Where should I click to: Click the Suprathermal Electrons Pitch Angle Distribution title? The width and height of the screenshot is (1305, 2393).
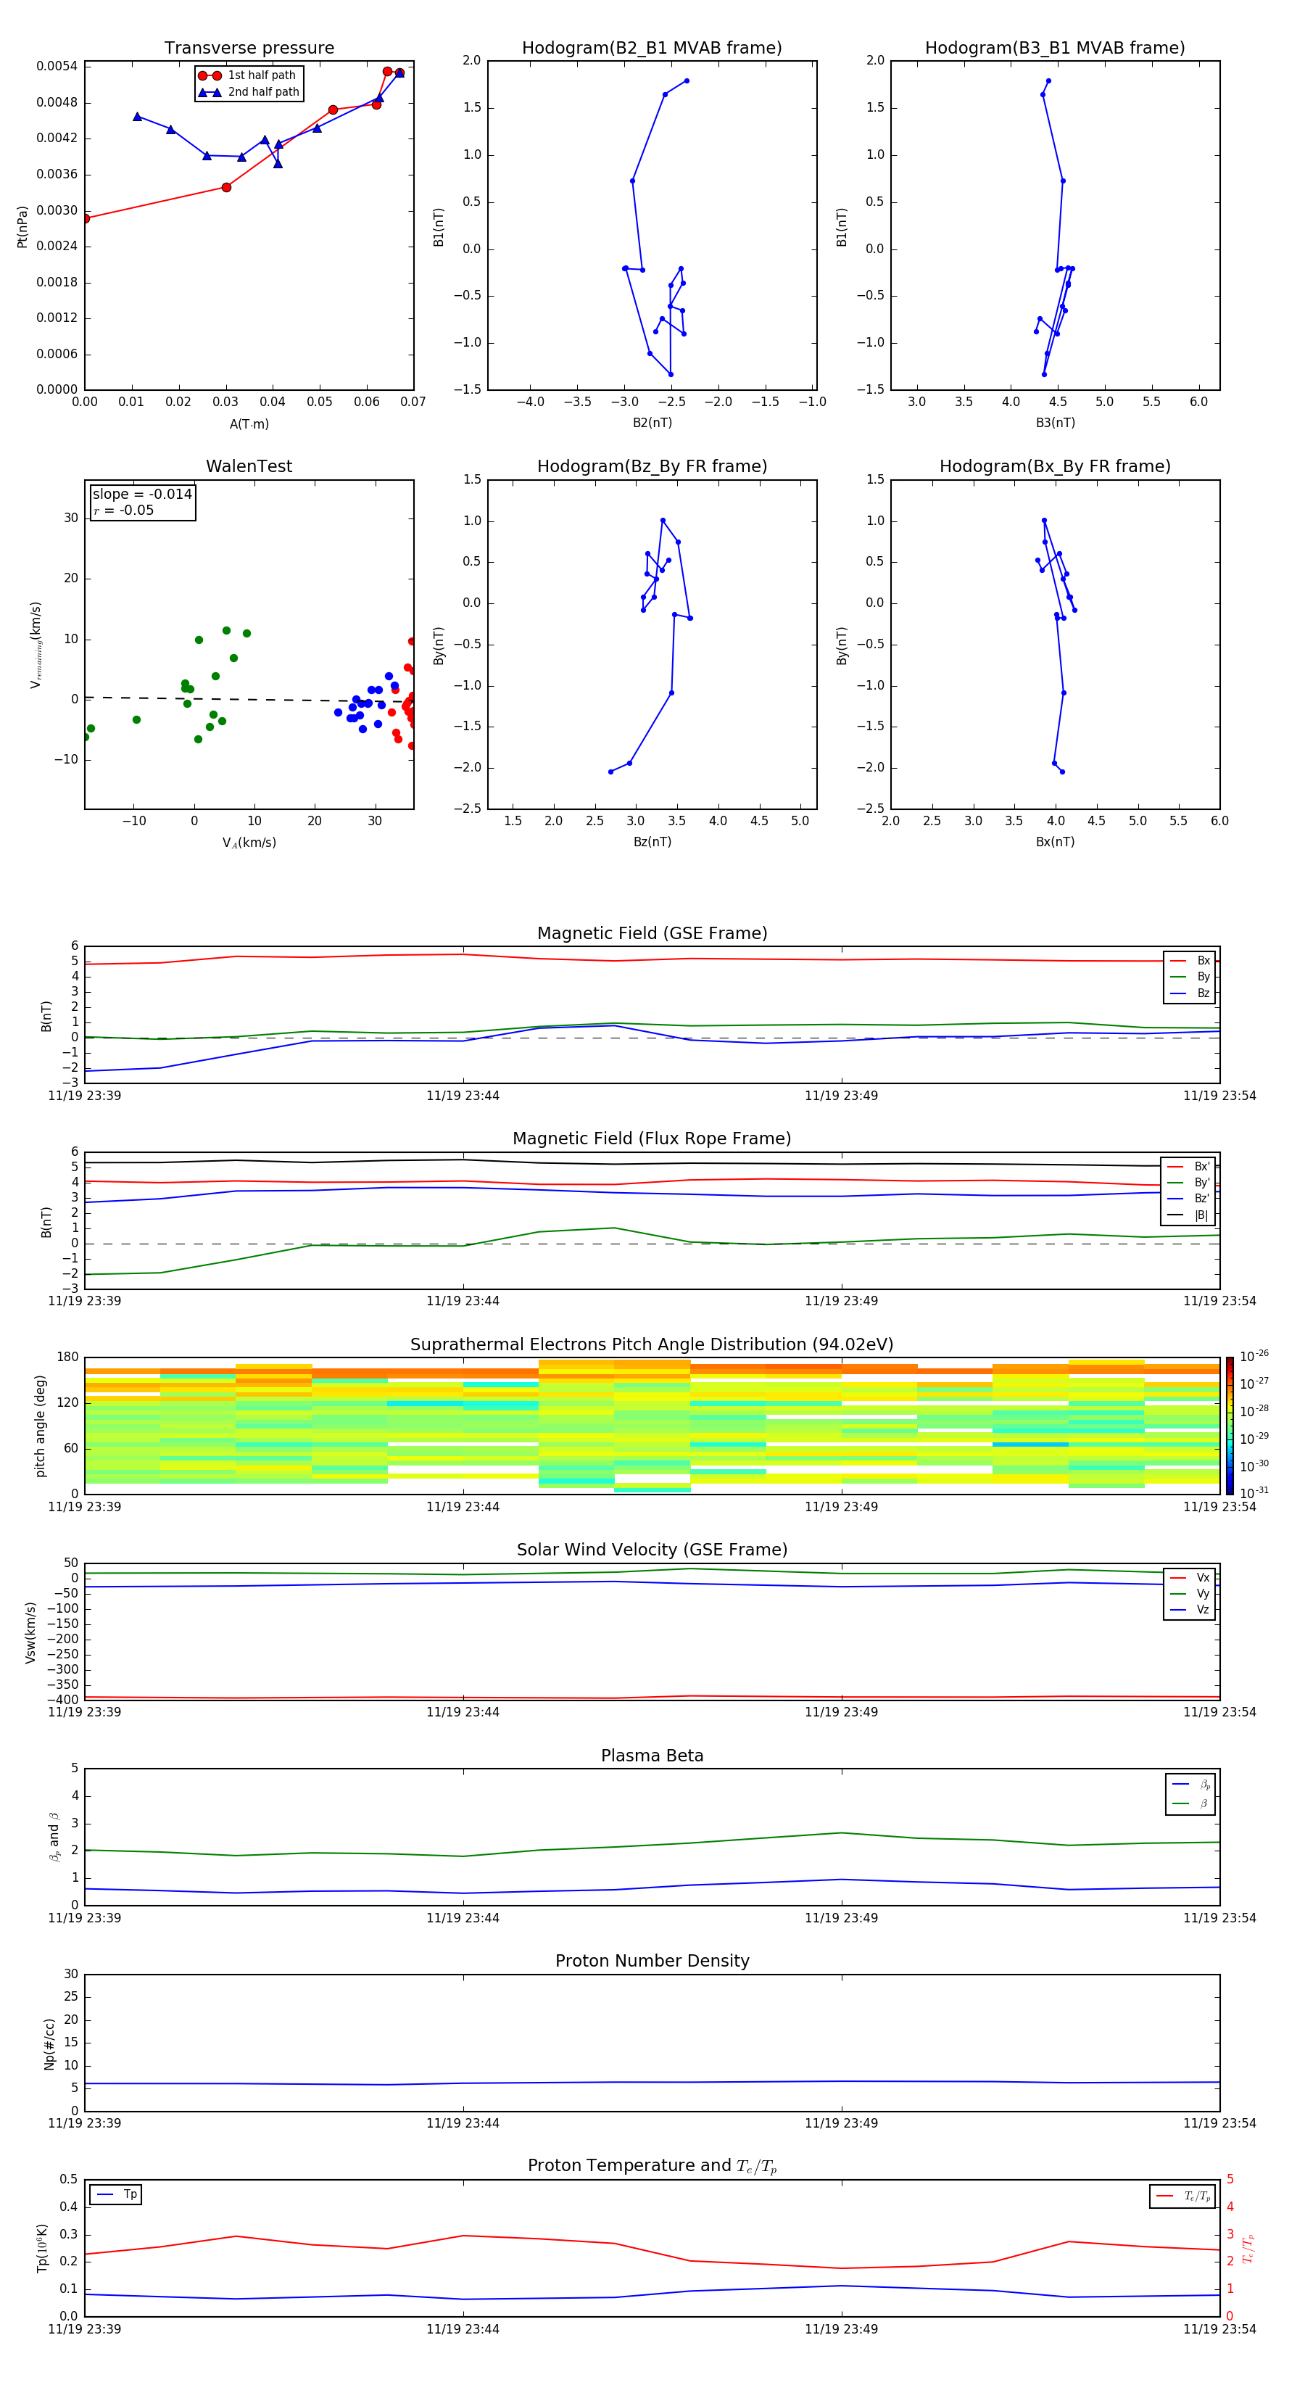click(652, 1345)
